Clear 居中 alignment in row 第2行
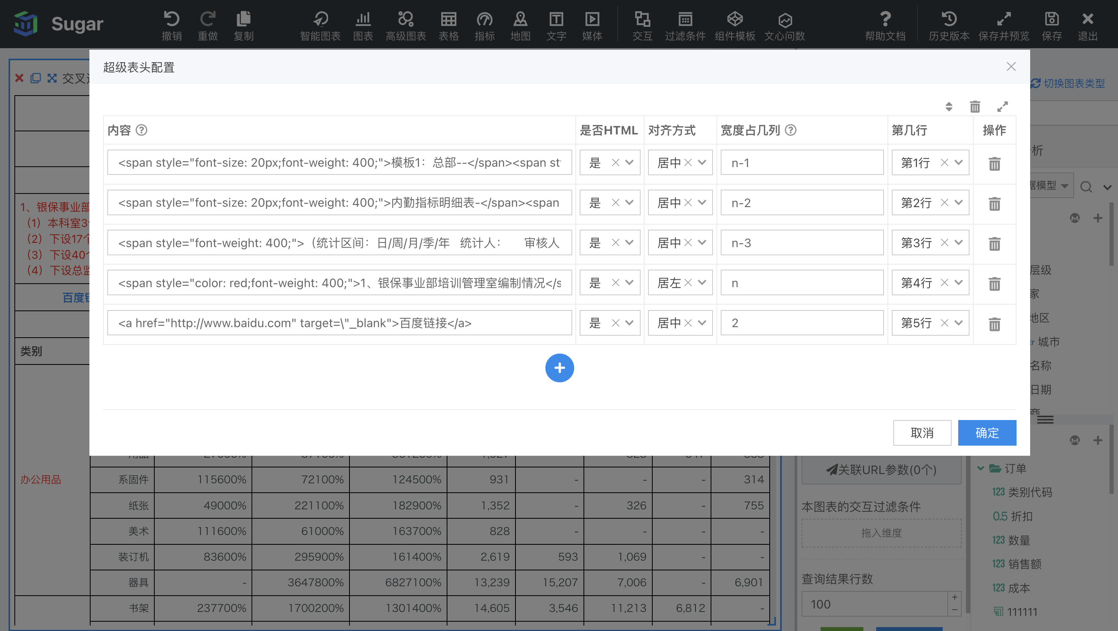 [688, 202]
